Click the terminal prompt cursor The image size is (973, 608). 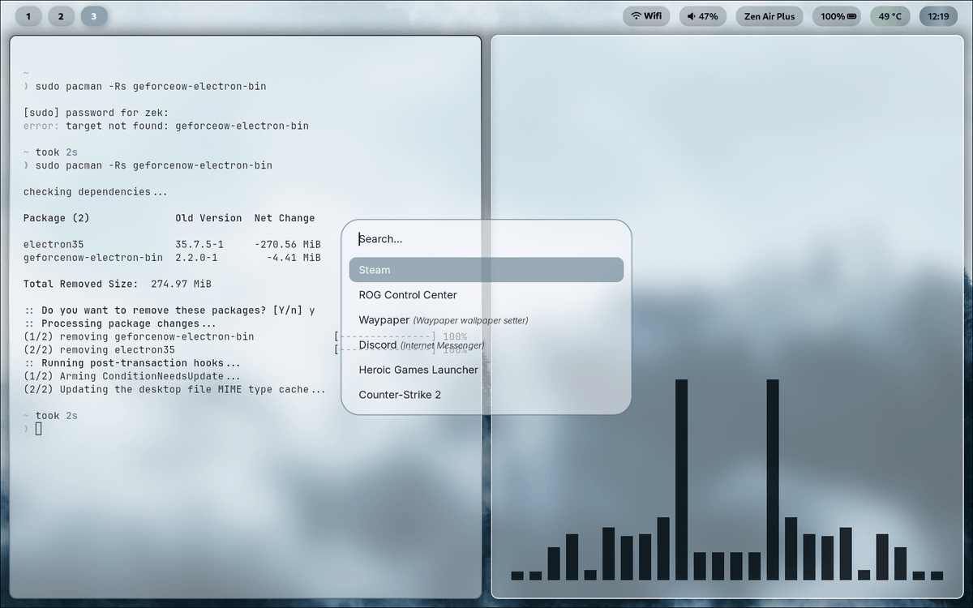coord(38,429)
